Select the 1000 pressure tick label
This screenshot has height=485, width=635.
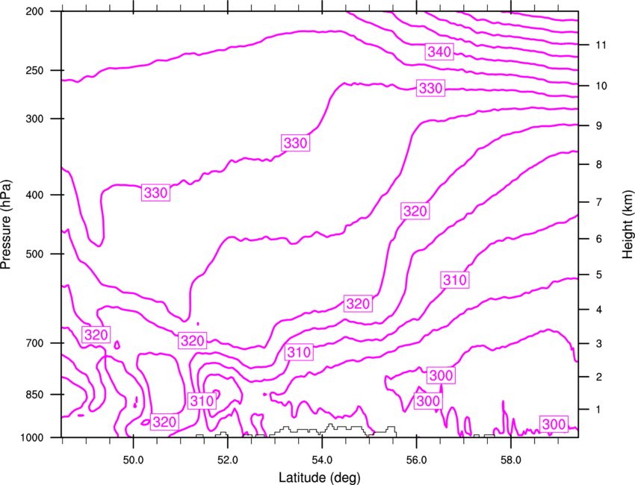click(x=31, y=437)
